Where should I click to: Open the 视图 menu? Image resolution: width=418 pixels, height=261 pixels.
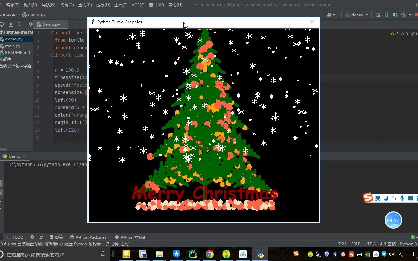(29, 5)
